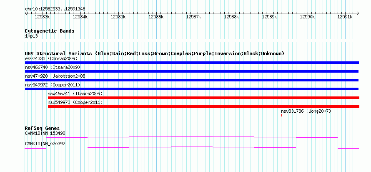The width and height of the screenshot is (371, 172).
Task: Select the thin red nsv831786 line
Action: coord(321,115)
